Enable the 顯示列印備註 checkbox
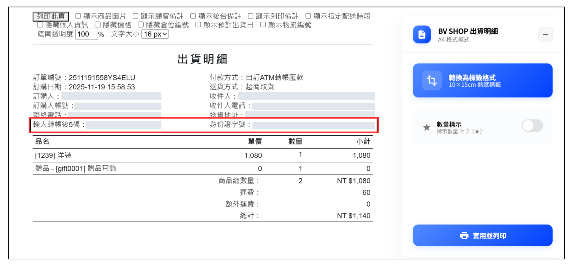Viewport: 573px width, 265px height. pyautogui.click(x=251, y=16)
